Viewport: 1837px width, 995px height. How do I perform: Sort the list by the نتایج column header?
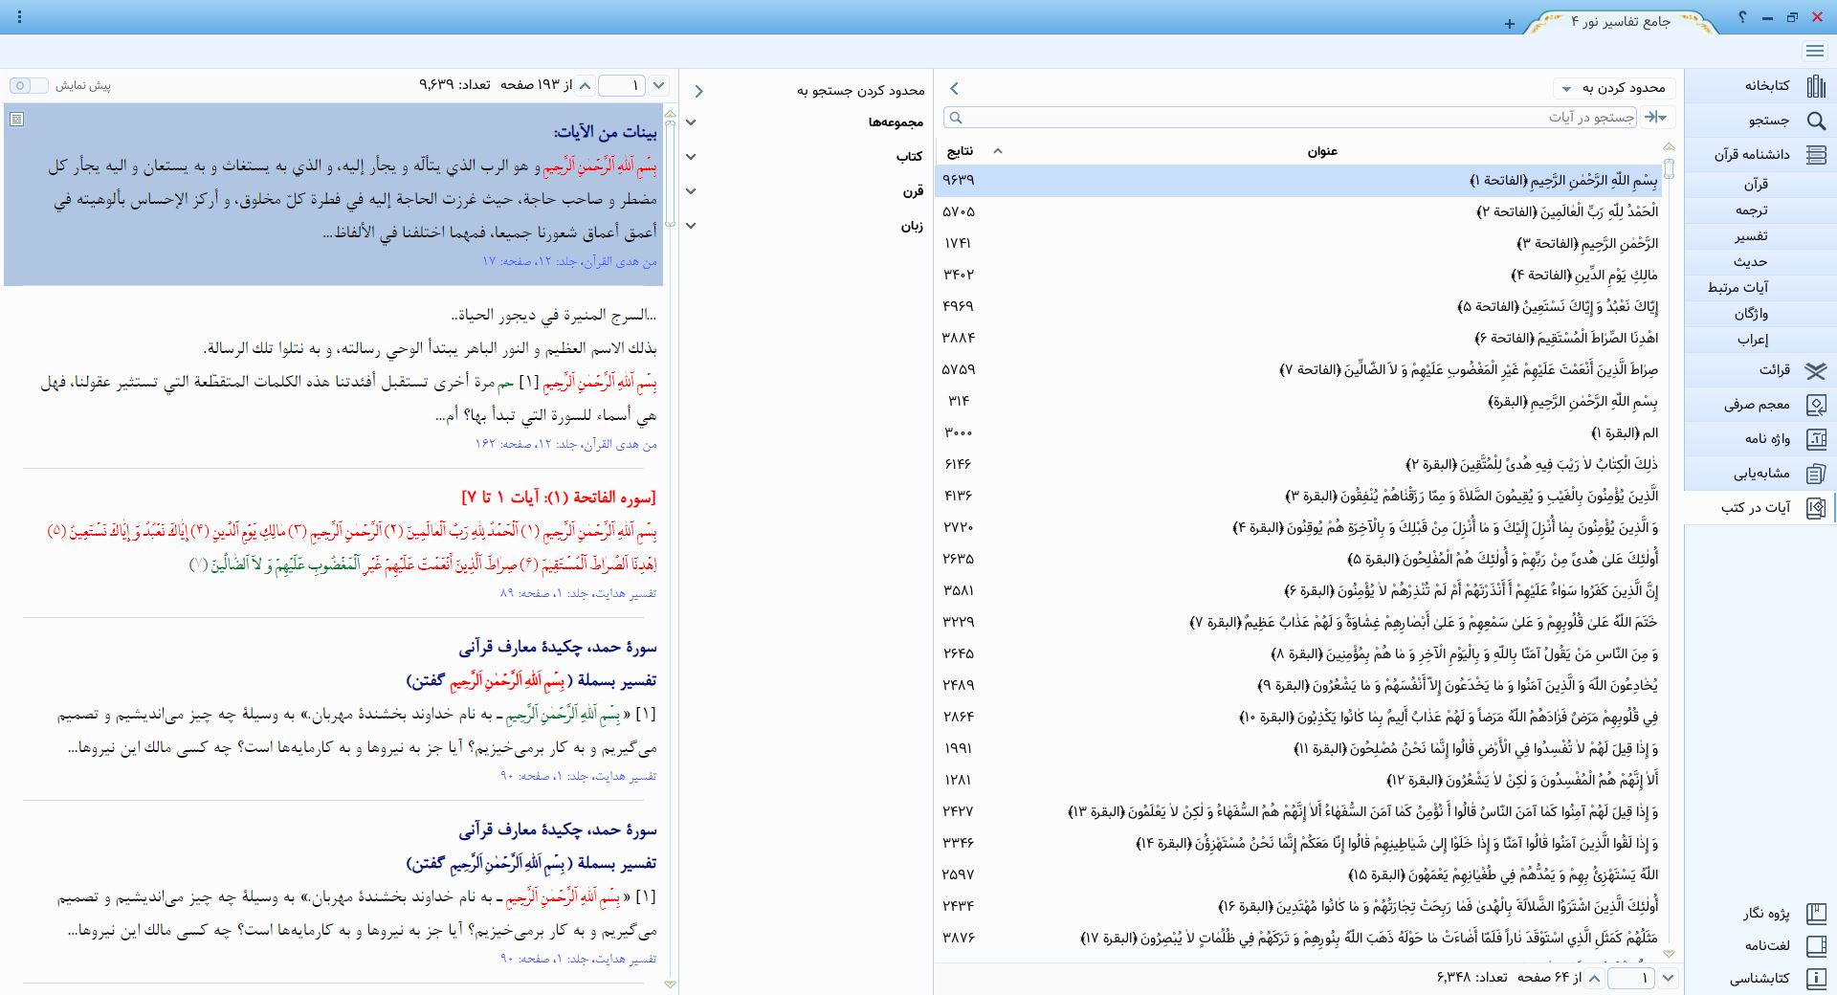[960, 151]
